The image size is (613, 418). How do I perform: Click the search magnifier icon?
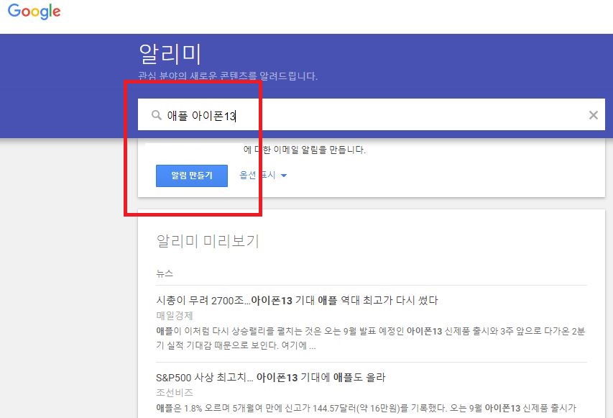click(x=157, y=115)
